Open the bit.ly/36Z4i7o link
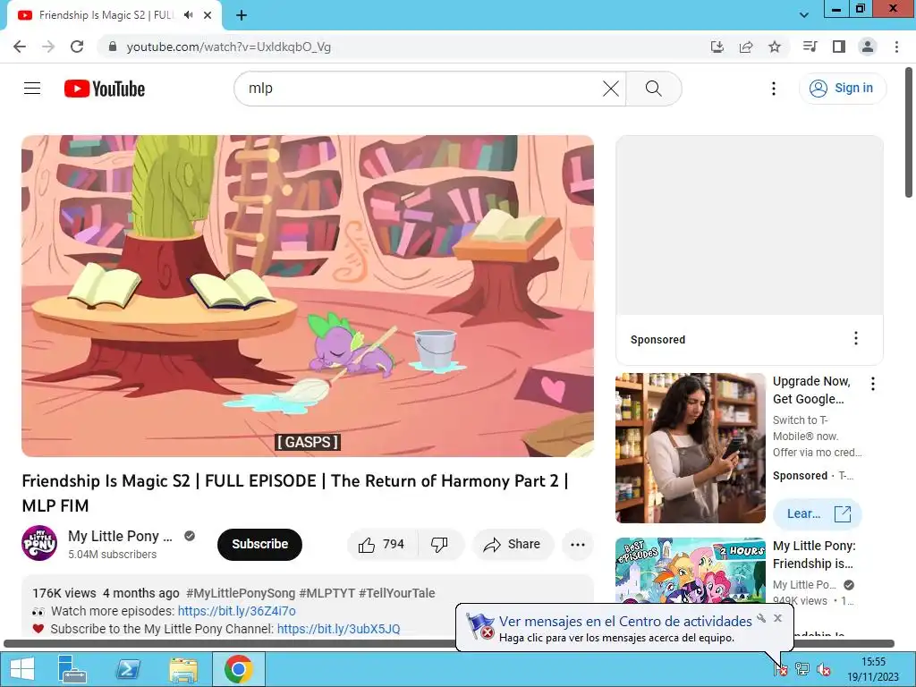The width and height of the screenshot is (916, 687). point(236,611)
